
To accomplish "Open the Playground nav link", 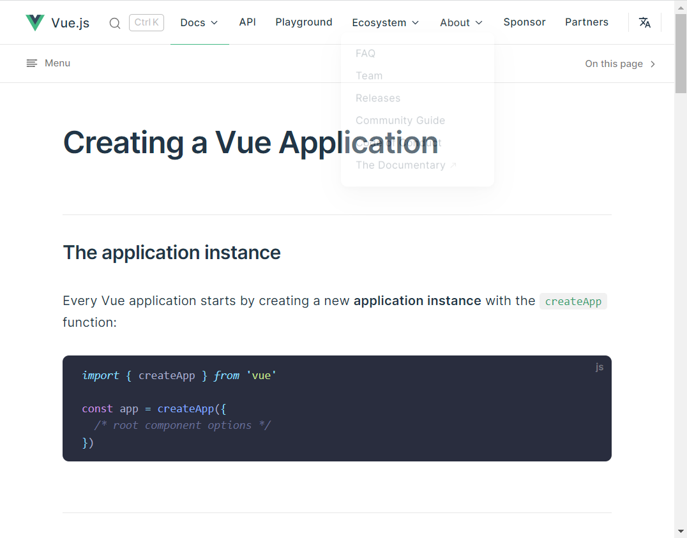I will click(304, 22).
